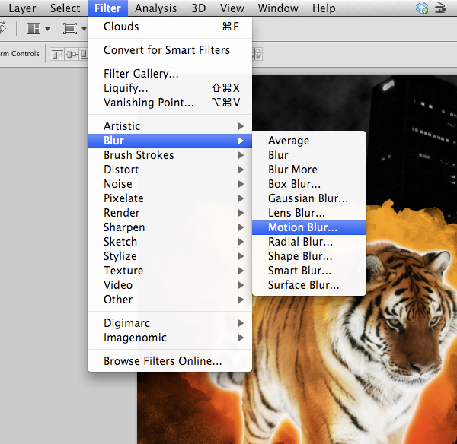
Task: Choose Motion Blur from submenu
Action: pyautogui.click(x=309, y=227)
